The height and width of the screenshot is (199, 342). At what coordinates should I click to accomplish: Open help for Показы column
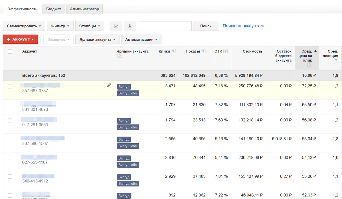(203, 51)
